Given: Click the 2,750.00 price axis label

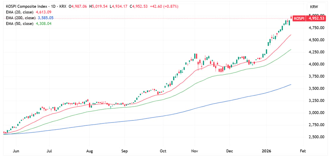Looking at the screenshot, I should [316, 125].
